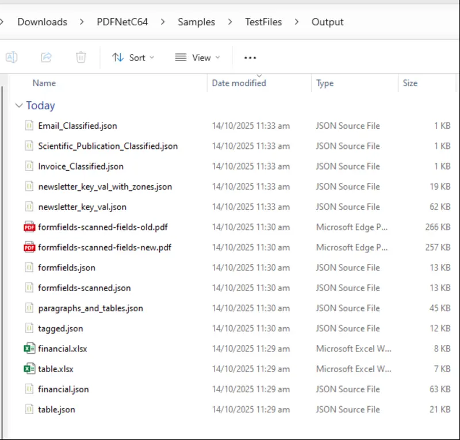Click formfields-scanned-fields-old.pdf file name
The width and height of the screenshot is (460, 440).
point(103,227)
